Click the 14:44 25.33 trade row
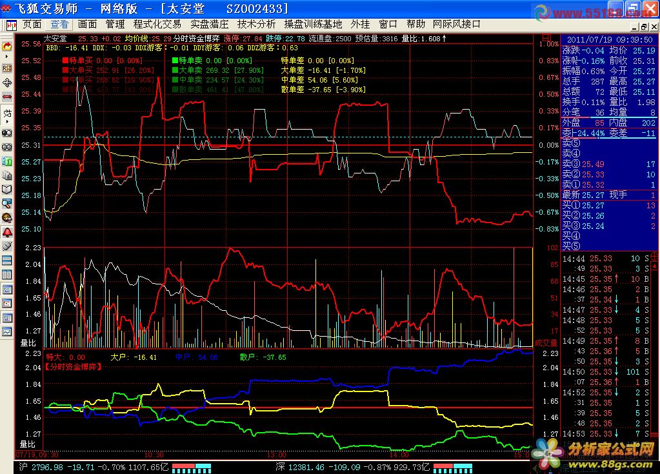 [x=605, y=258]
